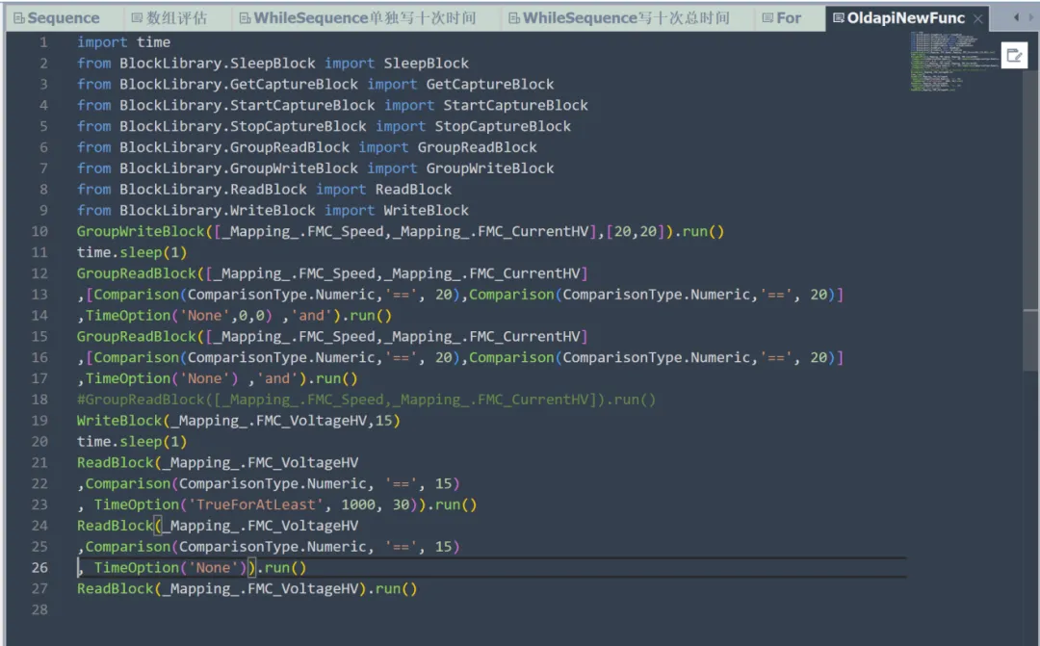
Task: Click the code minimap preview
Action: (953, 61)
